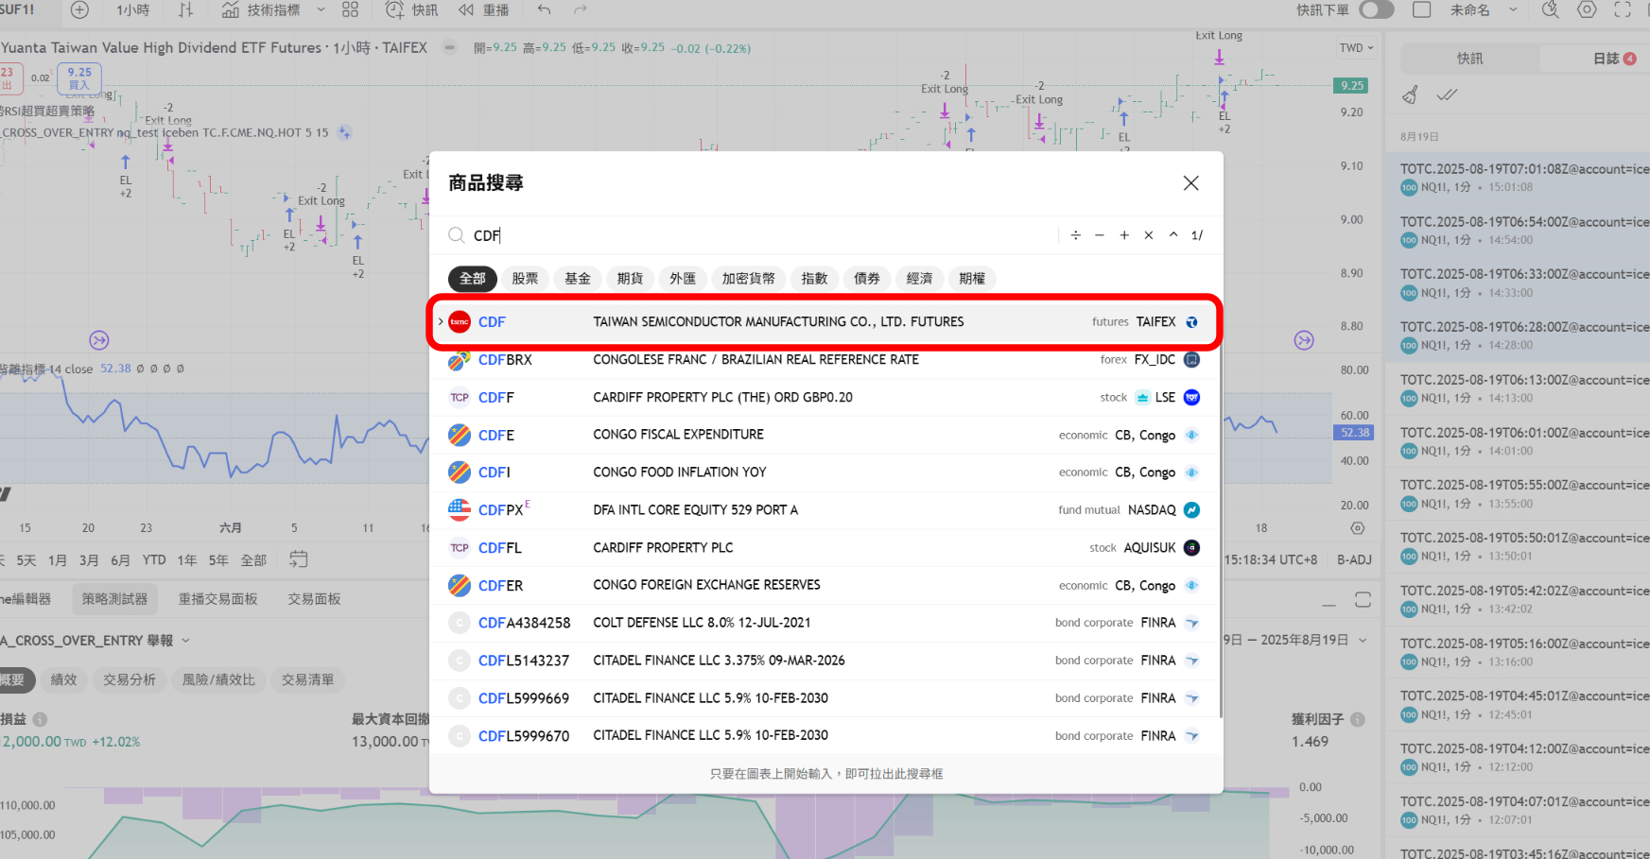The width and height of the screenshot is (1650, 859).
Task: Insert the caret power operator in symbol search
Action: pos(1173,235)
